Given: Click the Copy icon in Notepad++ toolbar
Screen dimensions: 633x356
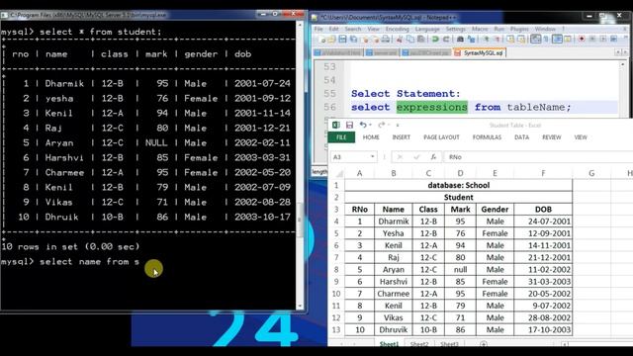Looking at the screenshot, I should click(410, 40).
